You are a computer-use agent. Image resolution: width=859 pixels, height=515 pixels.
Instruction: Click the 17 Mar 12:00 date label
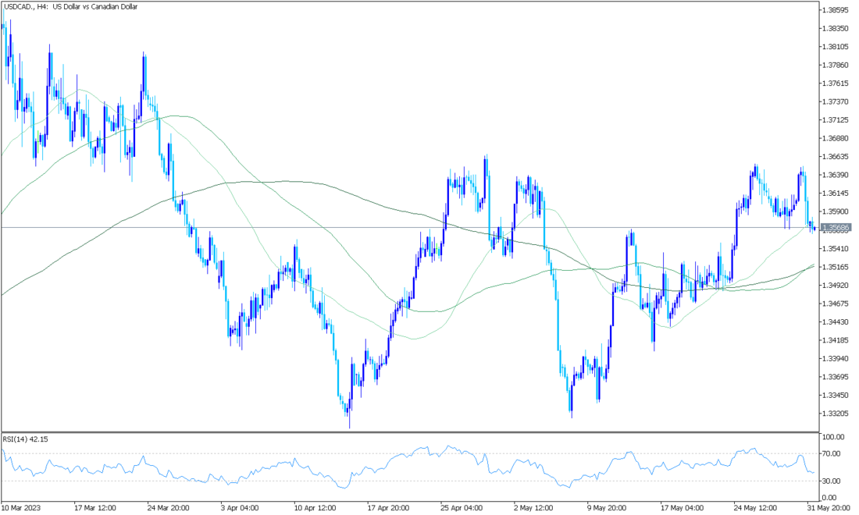tap(94, 508)
